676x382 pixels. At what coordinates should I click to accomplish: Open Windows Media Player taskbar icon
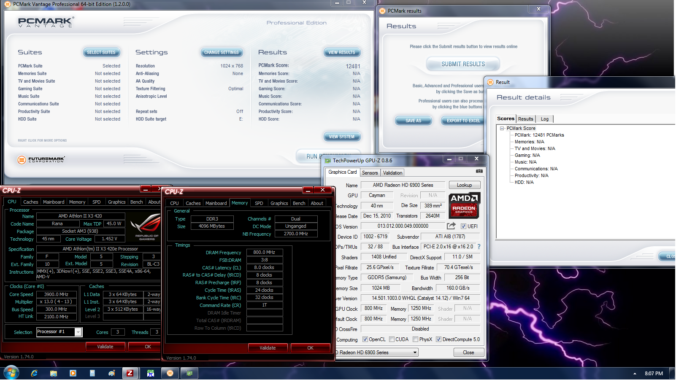[x=73, y=373]
